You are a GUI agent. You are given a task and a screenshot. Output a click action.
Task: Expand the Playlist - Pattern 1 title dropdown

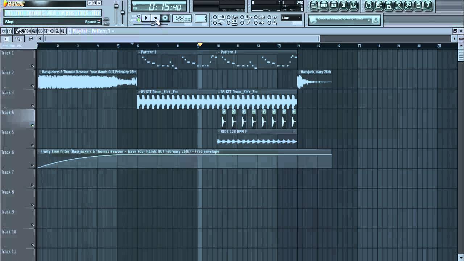point(113,31)
